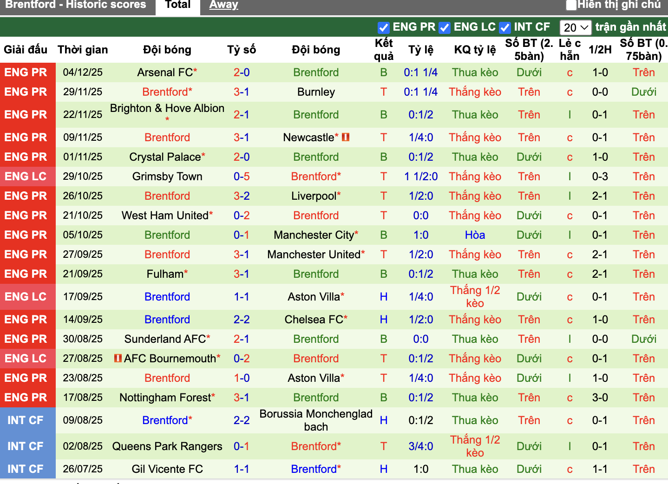Viewport: 668px width, 484px height.
Task: Open Brighton & Hove Albion team link
Action: click(167, 108)
